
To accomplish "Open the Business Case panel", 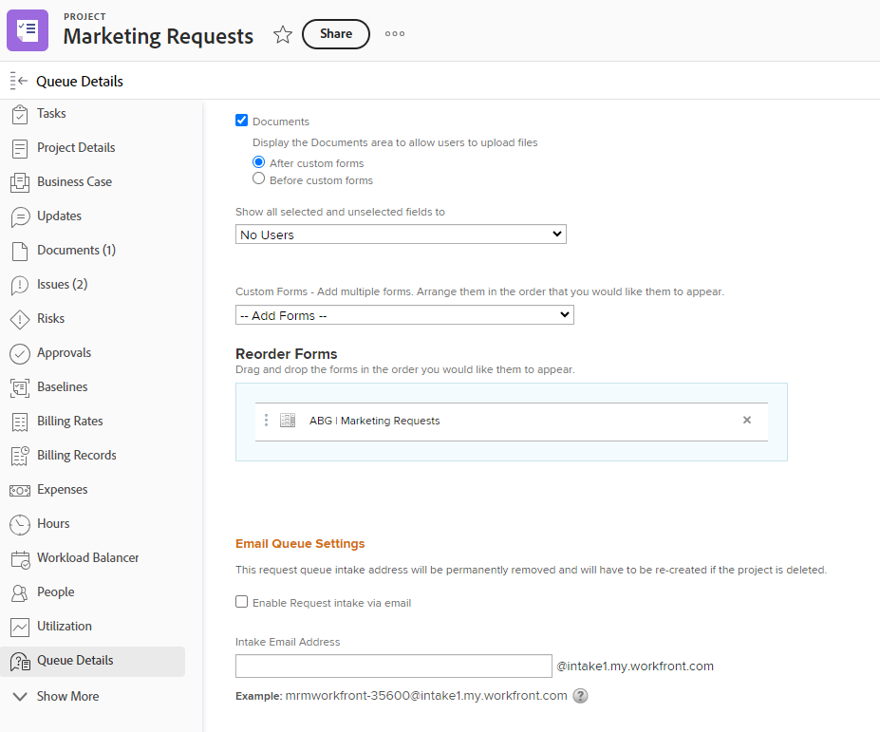I will [x=21, y=181].
